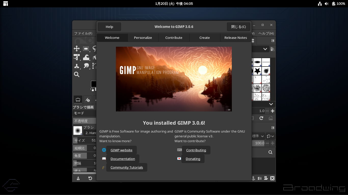Adjust the サイズ brush size slider

pos(84,140)
